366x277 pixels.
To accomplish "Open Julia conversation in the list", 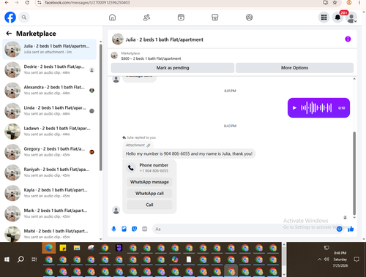I will [49, 49].
